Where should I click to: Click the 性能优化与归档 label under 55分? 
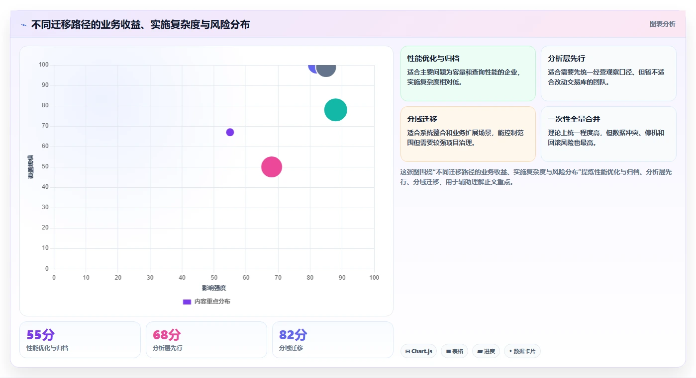coord(48,348)
